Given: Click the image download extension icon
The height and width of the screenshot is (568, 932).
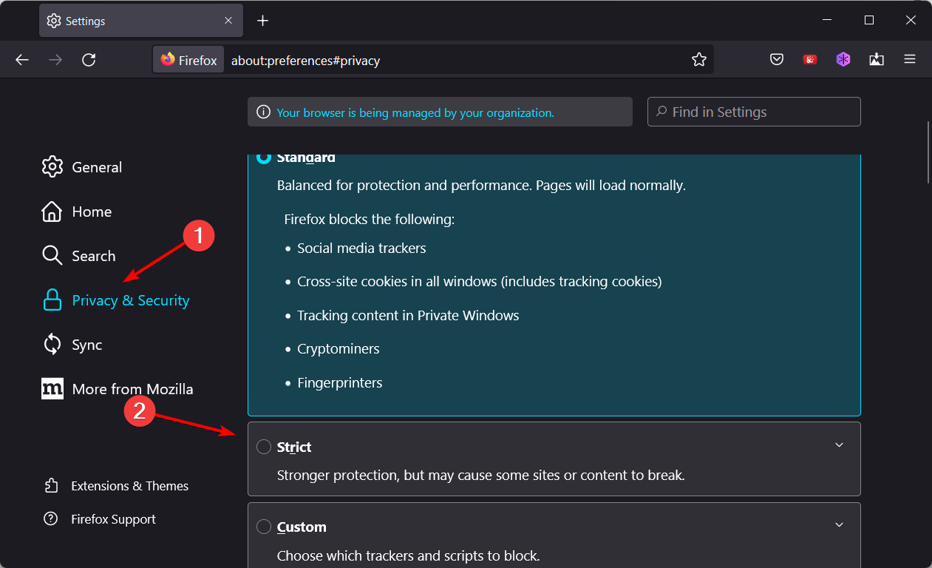Looking at the screenshot, I should click(877, 60).
